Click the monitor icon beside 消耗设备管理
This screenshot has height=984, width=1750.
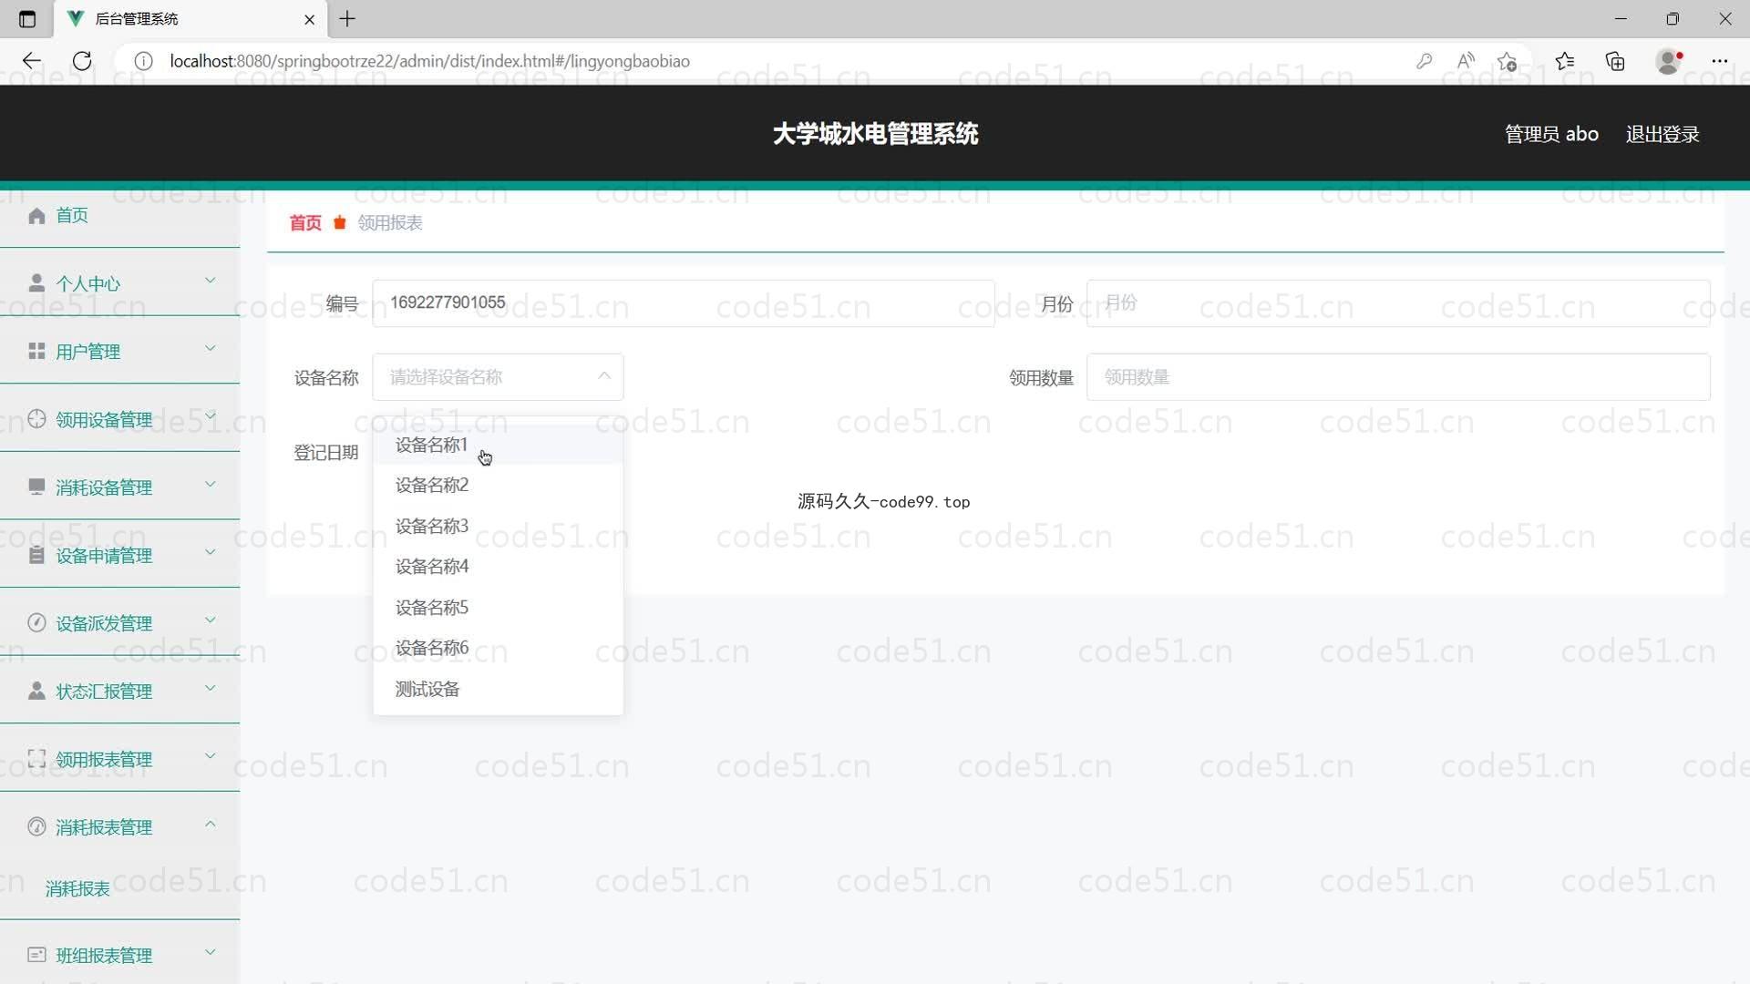point(36,487)
